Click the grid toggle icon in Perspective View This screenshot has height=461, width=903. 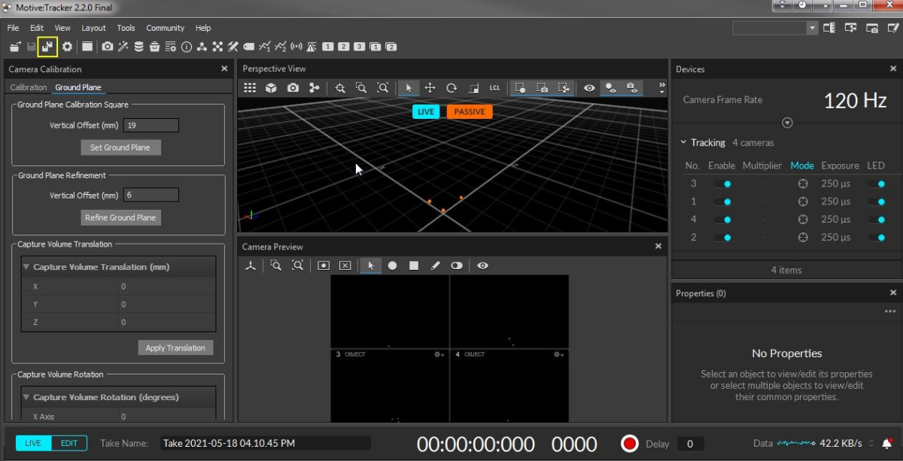[251, 88]
